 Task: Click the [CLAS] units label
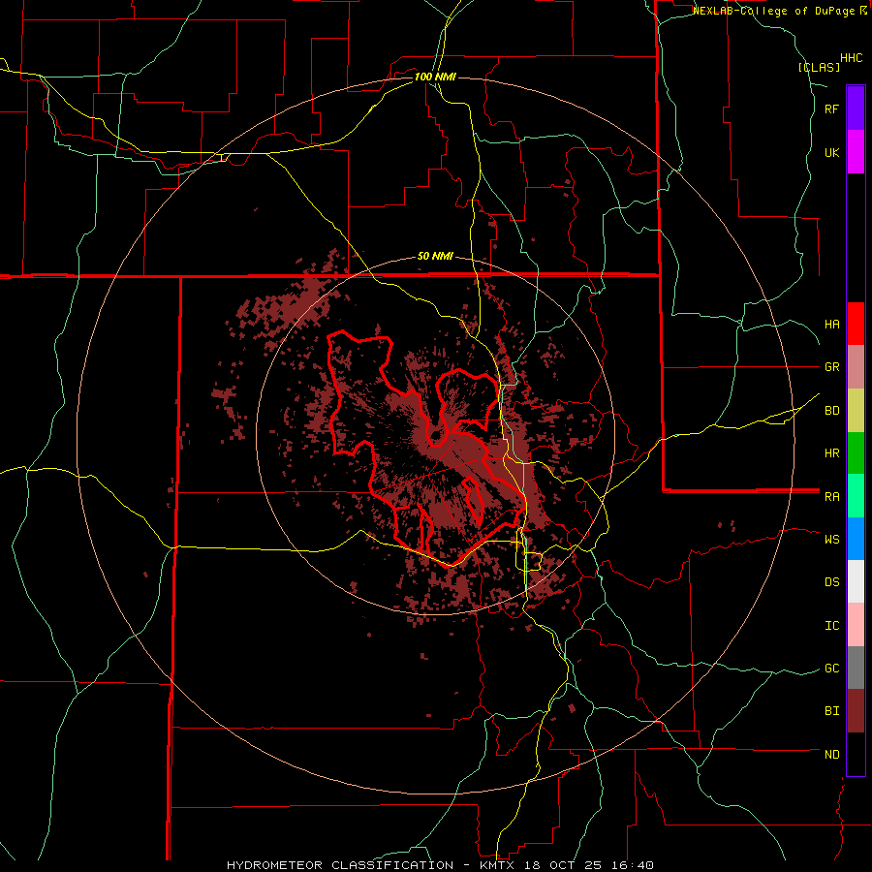[819, 67]
